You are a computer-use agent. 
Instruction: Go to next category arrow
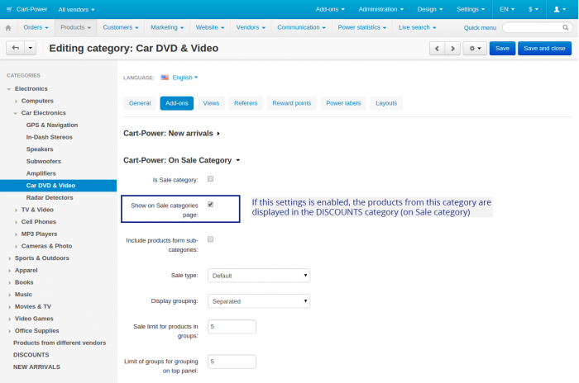[452, 49]
